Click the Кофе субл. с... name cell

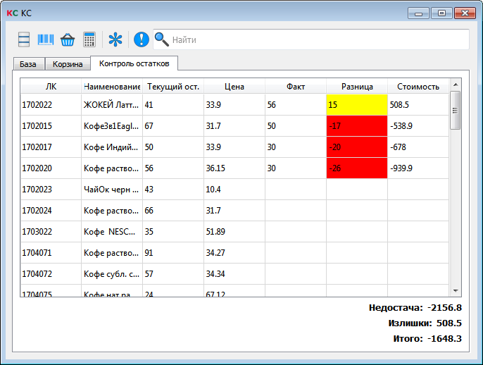point(112,273)
